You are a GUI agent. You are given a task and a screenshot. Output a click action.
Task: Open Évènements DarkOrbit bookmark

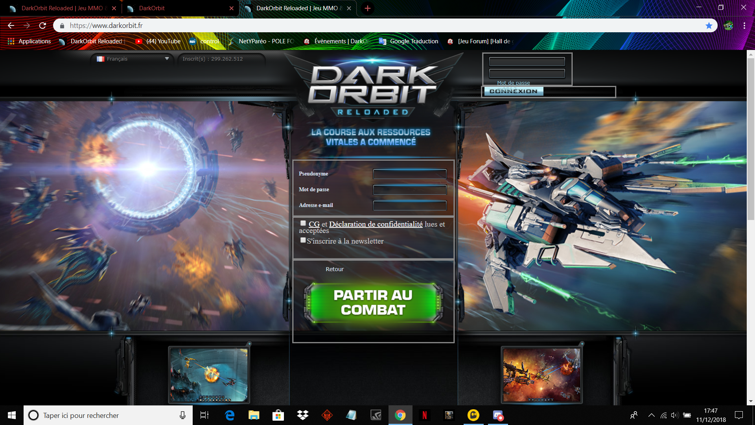pyautogui.click(x=336, y=41)
